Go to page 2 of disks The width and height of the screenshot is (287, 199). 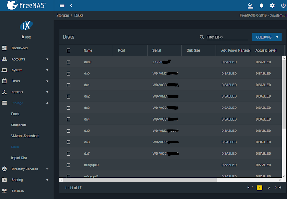268,187
